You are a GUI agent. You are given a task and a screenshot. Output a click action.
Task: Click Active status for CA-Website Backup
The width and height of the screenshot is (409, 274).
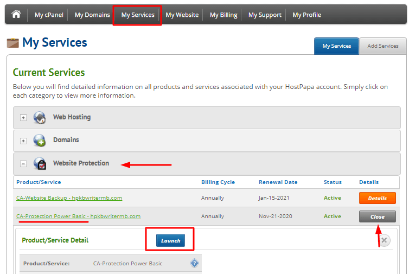point(333,198)
